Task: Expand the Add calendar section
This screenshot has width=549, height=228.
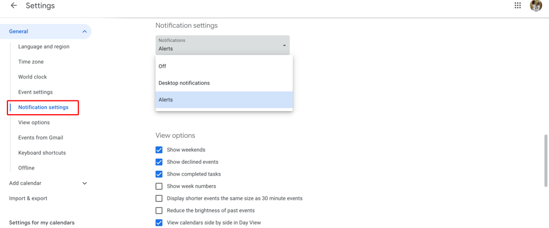Action: tap(84, 183)
